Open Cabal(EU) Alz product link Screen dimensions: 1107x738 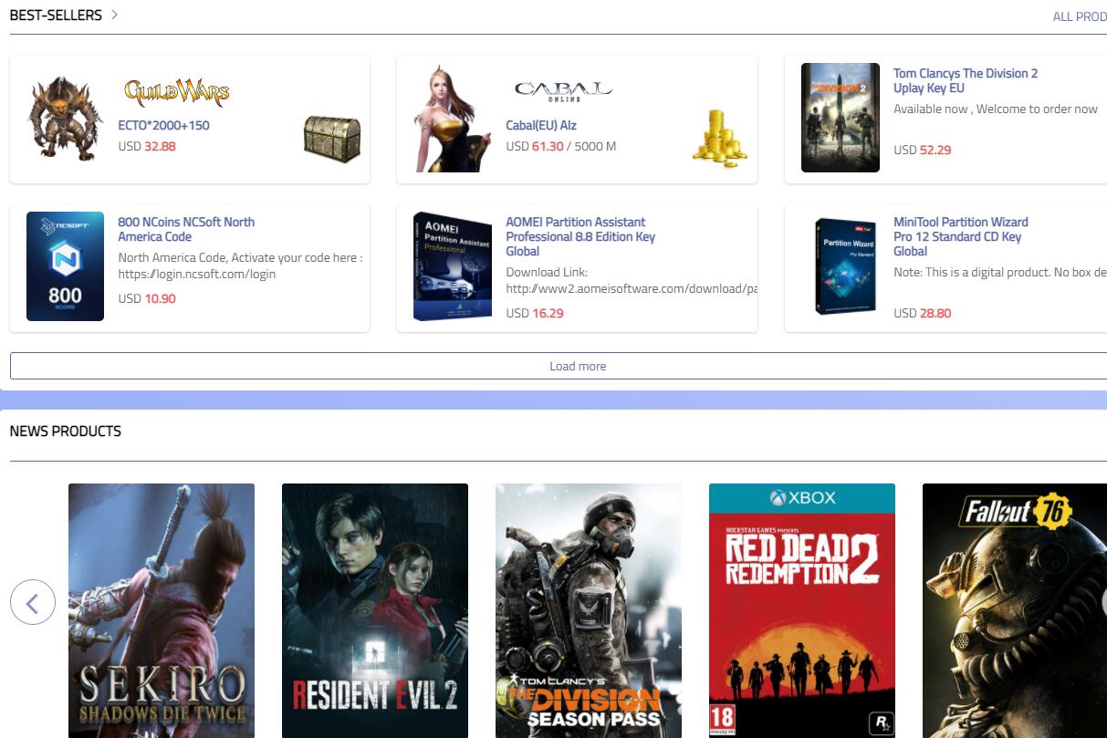pyautogui.click(x=541, y=126)
